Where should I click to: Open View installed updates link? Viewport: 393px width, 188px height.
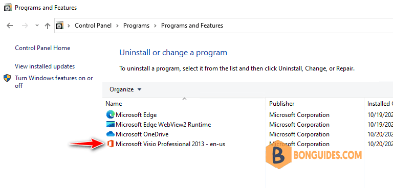point(45,66)
